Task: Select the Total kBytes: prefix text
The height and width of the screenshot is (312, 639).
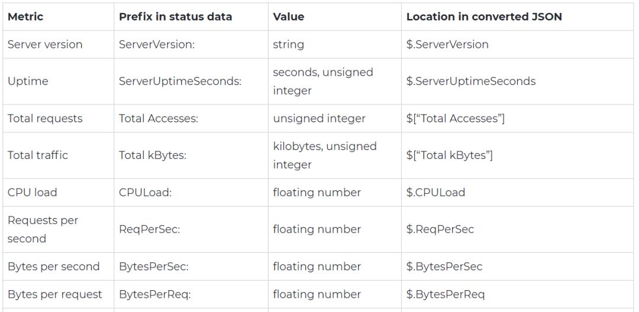Action: [x=153, y=155]
